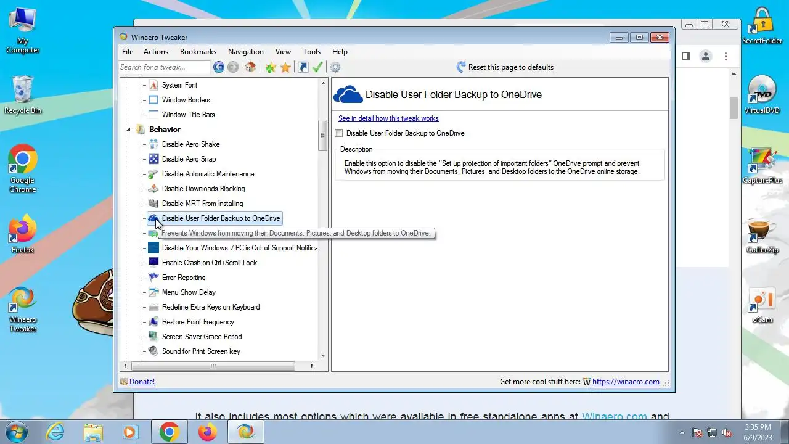789x444 pixels.
Task: Open the CoffeeZip desktop shortcut
Action: pos(762,236)
